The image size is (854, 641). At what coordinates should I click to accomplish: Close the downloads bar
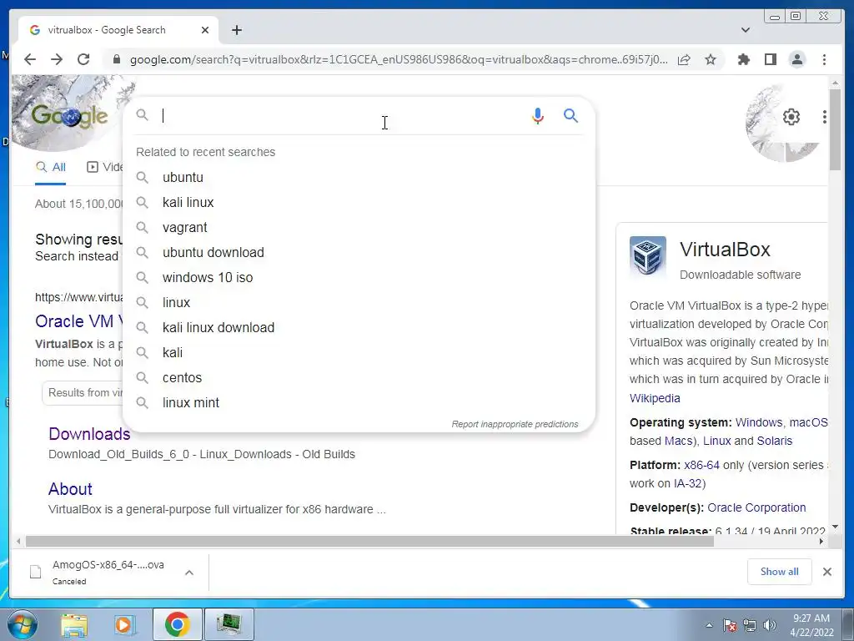[x=826, y=572]
